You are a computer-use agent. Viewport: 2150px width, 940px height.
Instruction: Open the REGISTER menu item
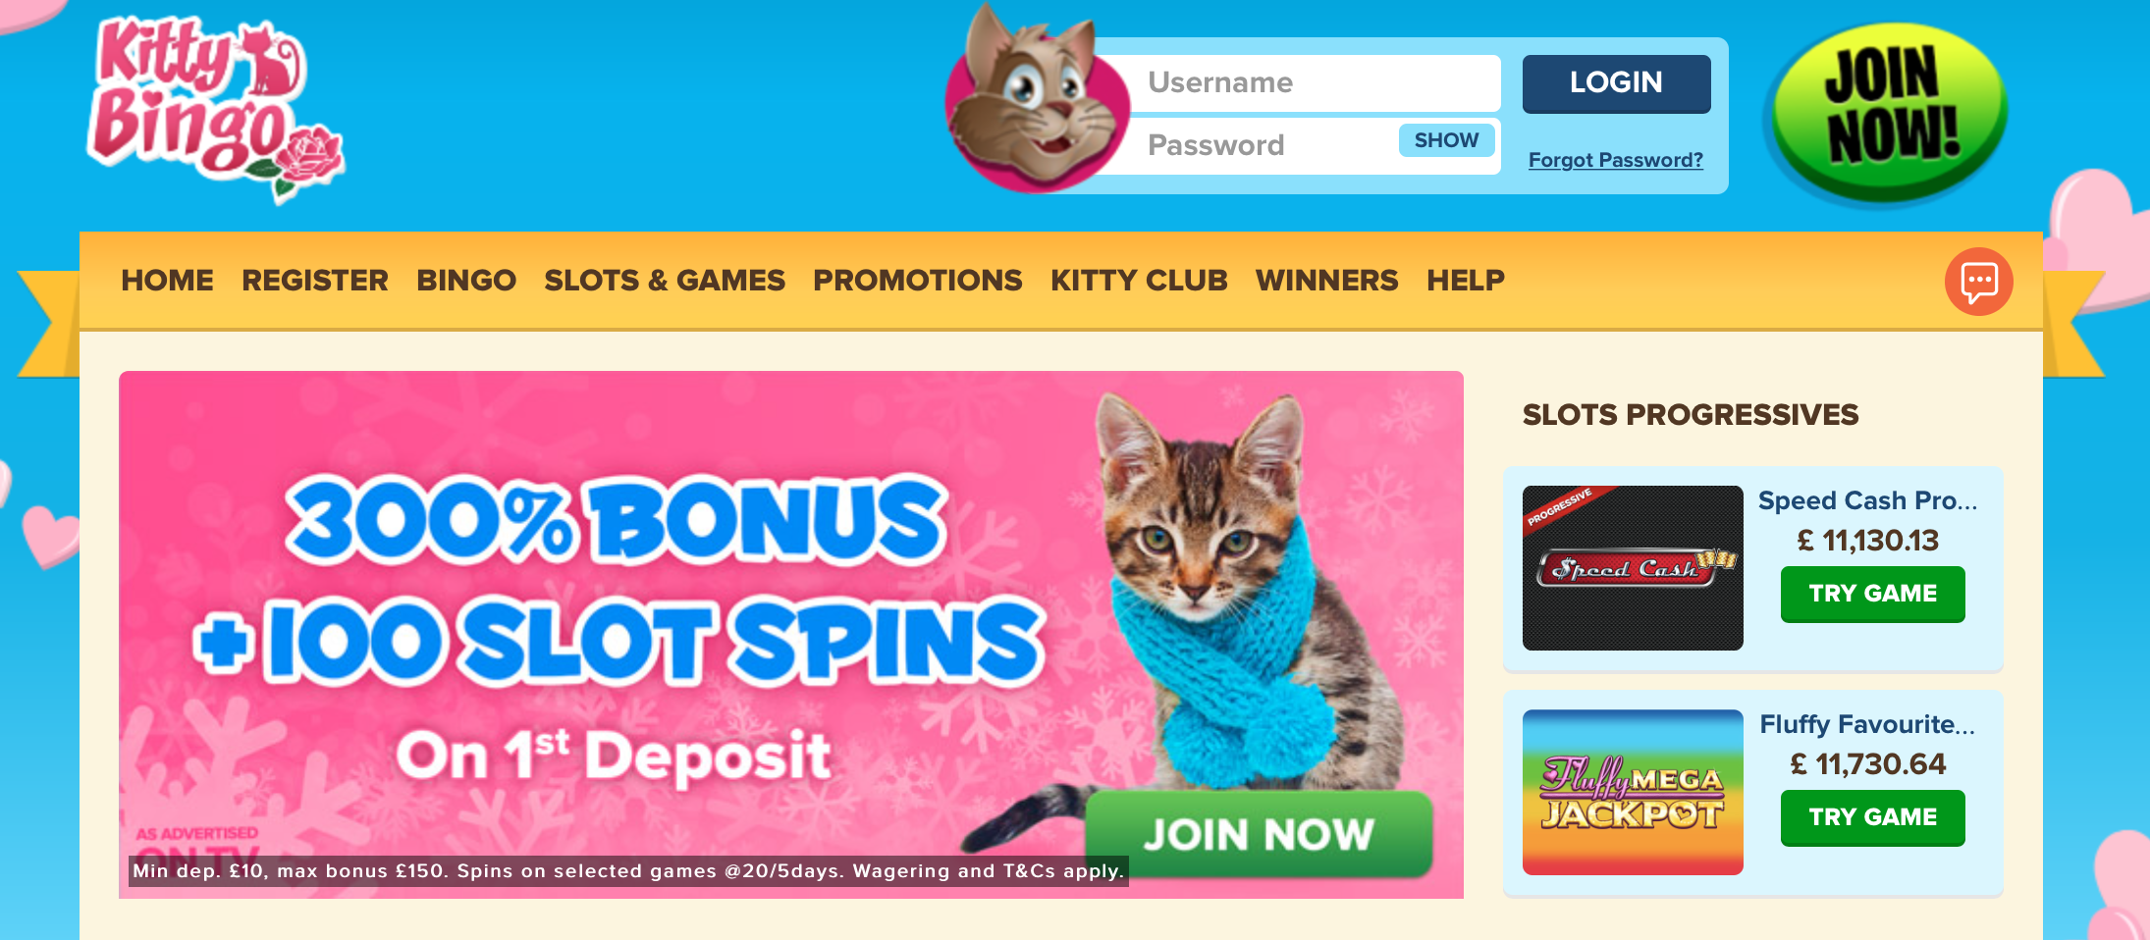[x=315, y=281]
